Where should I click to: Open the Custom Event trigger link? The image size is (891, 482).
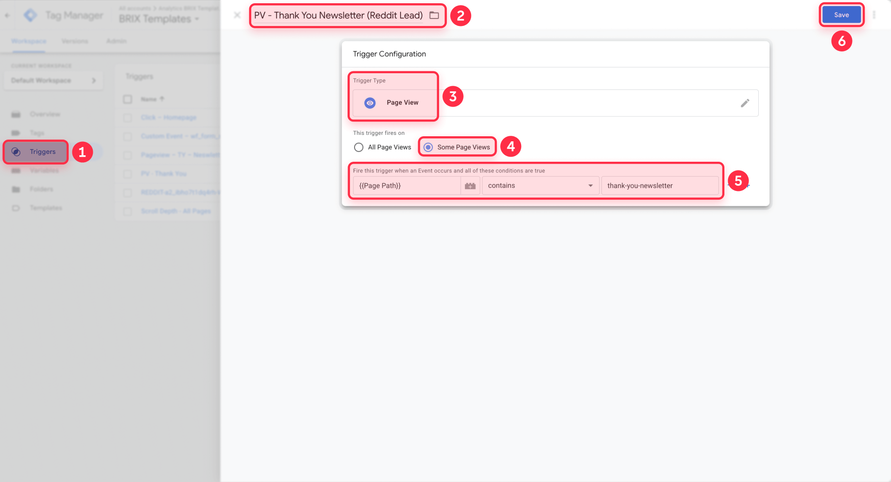(x=181, y=136)
